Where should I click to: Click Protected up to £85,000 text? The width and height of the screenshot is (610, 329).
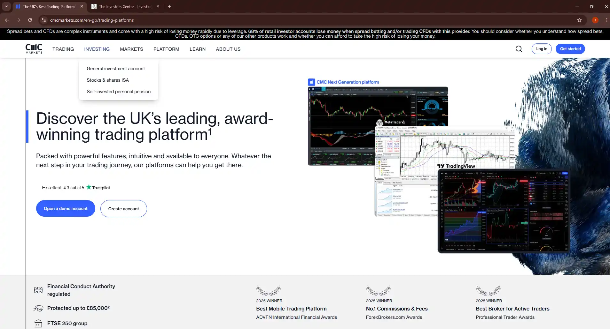78,308
